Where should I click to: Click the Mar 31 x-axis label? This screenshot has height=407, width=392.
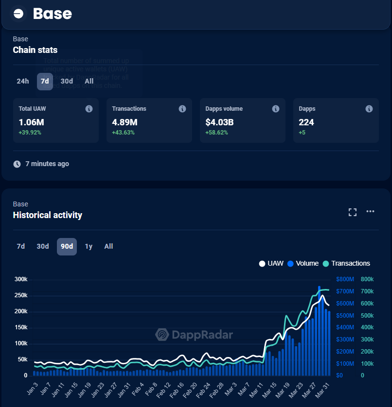point(322,390)
